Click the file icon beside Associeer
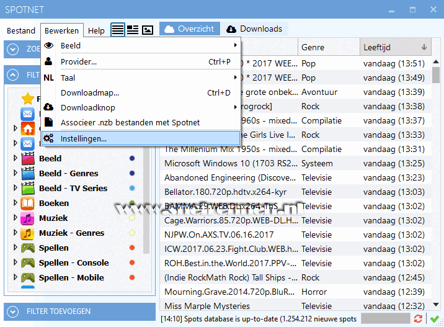Screen dimensions: 444x327 (49, 122)
